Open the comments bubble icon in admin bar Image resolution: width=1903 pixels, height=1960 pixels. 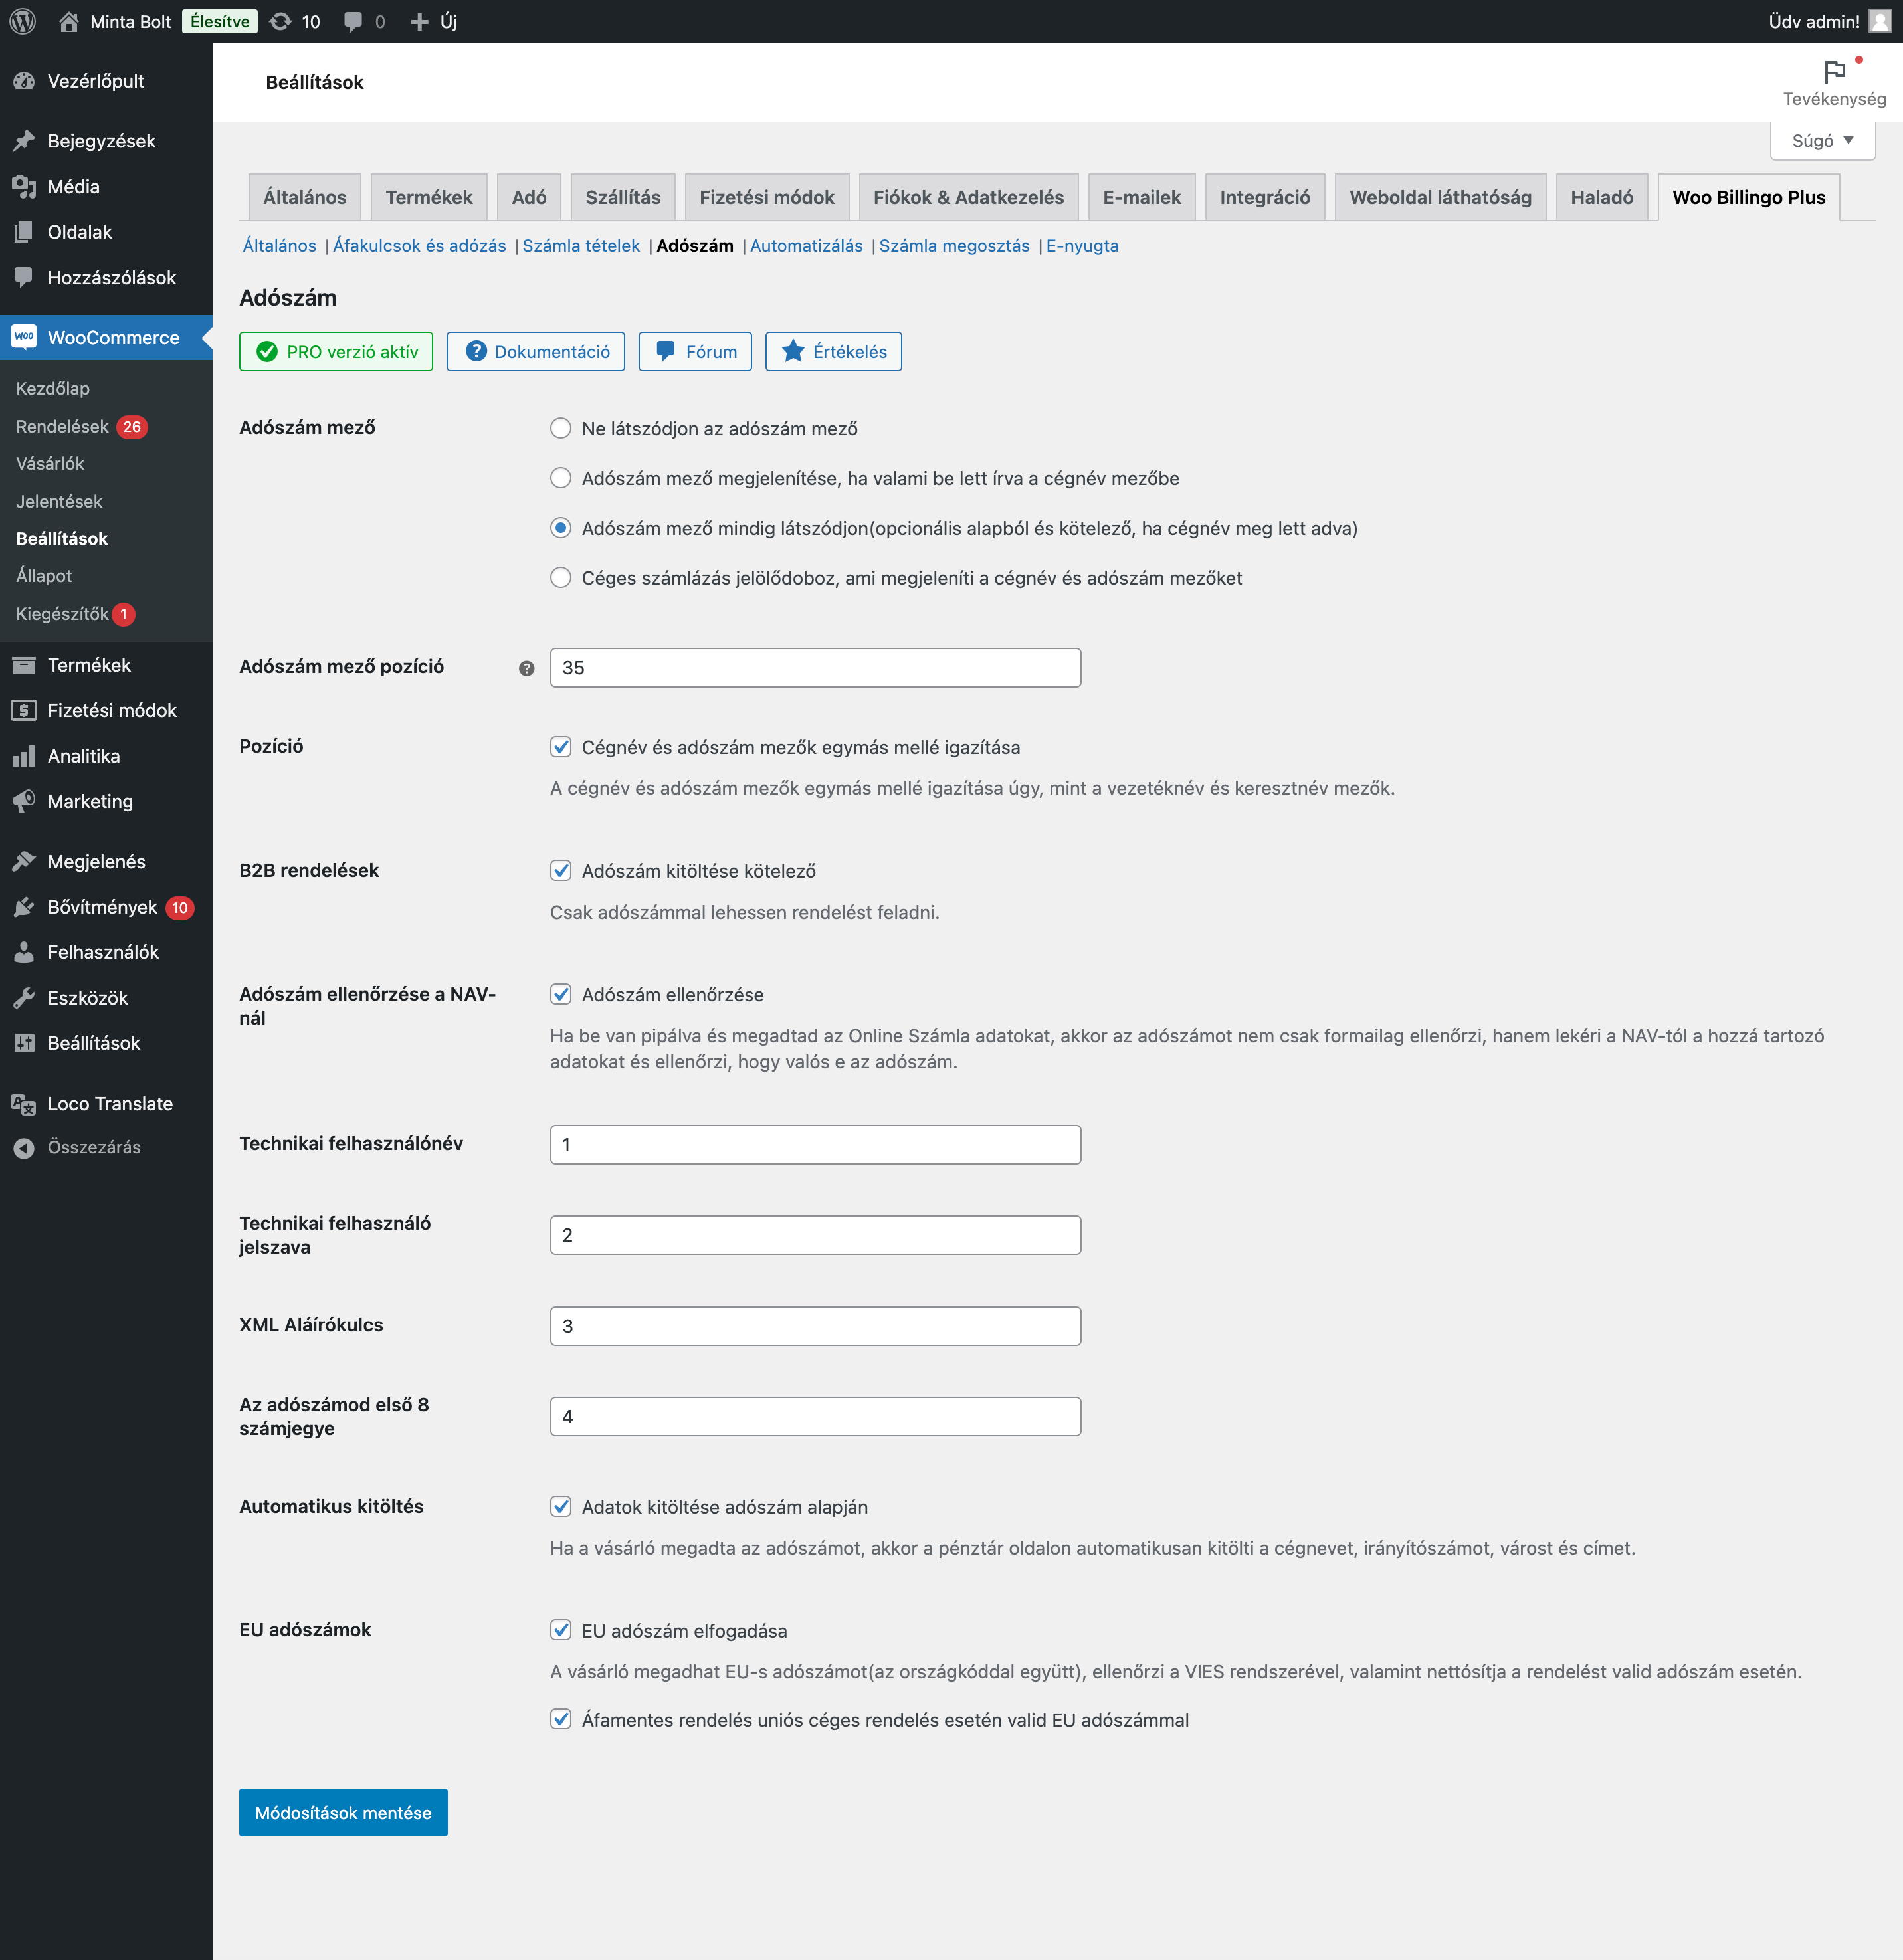tap(352, 21)
